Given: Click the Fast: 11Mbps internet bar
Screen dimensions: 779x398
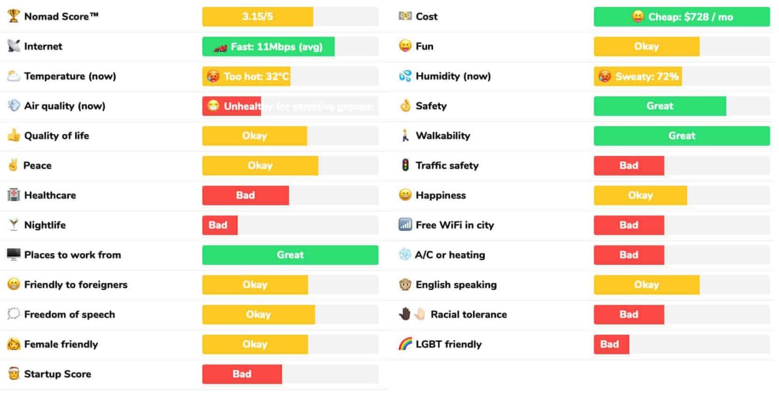Looking at the screenshot, I should pos(268,47).
